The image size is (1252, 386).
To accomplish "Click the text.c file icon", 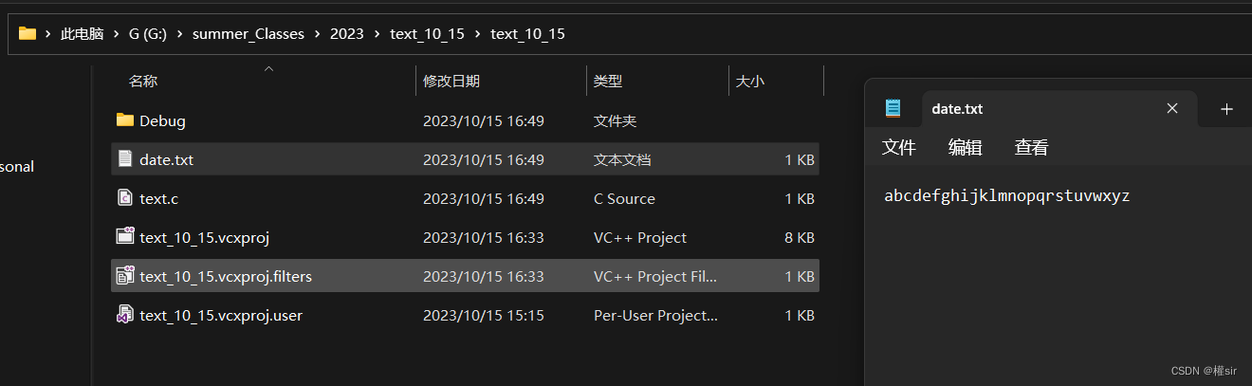I will click(x=124, y=198).
